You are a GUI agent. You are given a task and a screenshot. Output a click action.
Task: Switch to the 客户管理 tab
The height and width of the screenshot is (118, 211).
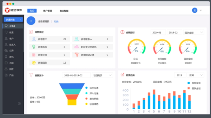click(47, 11)
